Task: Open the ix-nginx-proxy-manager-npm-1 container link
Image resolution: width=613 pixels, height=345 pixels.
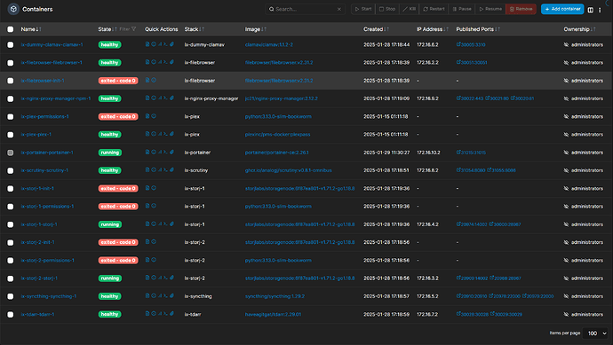Action: click(55, 98)
